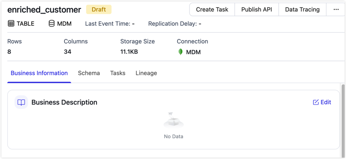Image resolution: width=346 pixels, height=159 pixels.
Task: Click the Rows value 8
Action: 9,52
